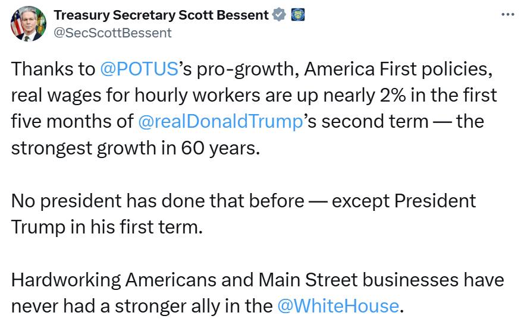Click the phrase 'Main Street businesses'
524x322 pixels.
tap(358, 280)
